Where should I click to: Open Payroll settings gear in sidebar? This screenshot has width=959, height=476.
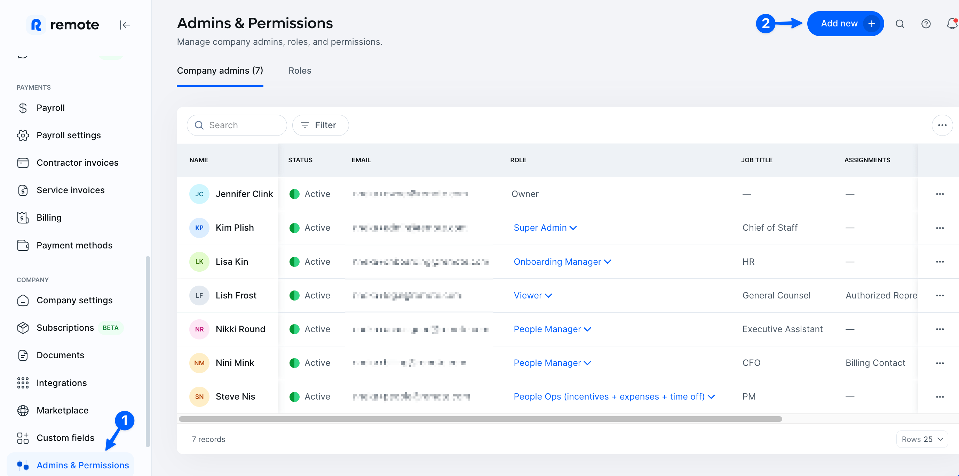pyautogui.click(x=23, y=135)
